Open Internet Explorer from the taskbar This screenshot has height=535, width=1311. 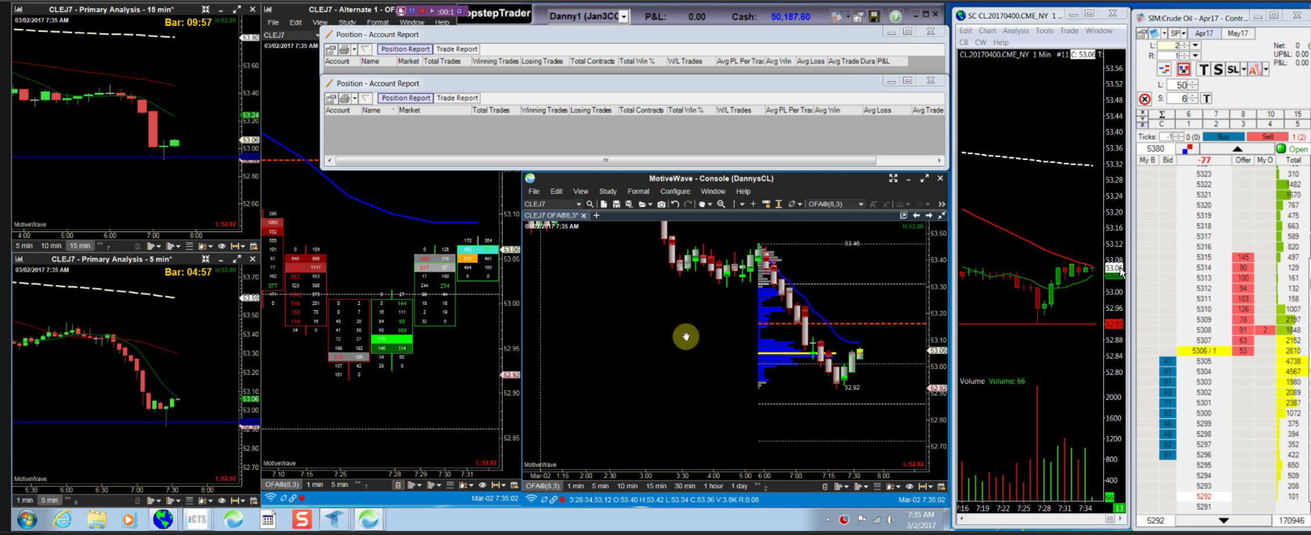62,520
